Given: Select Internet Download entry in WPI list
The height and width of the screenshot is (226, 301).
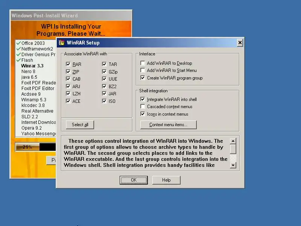Looking at the screenshot, I should pos(38,122).
